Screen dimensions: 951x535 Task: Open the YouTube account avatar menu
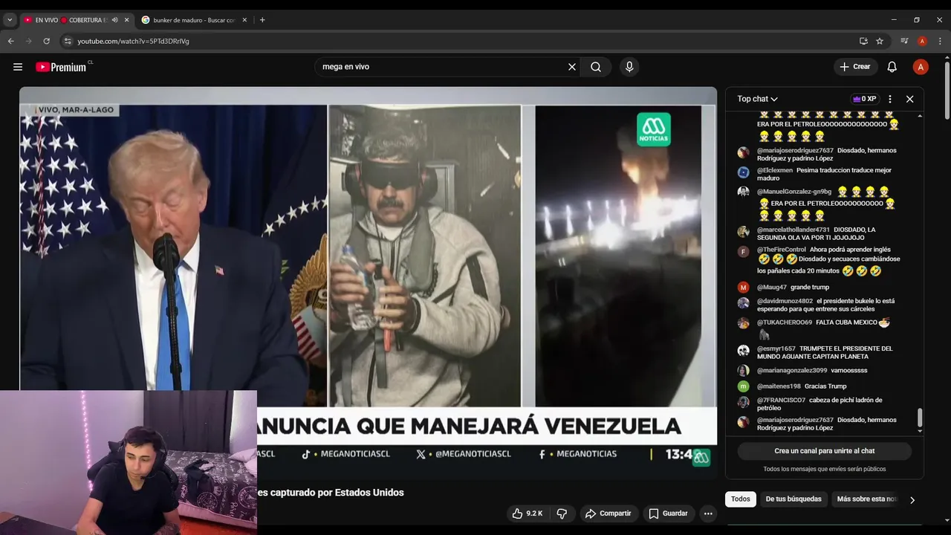(x=921, y=67)
